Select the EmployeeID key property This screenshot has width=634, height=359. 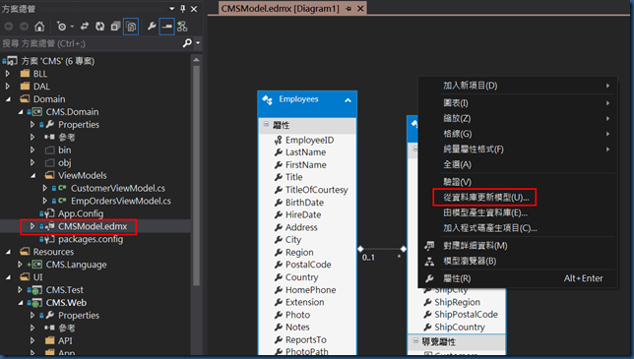pyautogui.click(x=310, y=140)
